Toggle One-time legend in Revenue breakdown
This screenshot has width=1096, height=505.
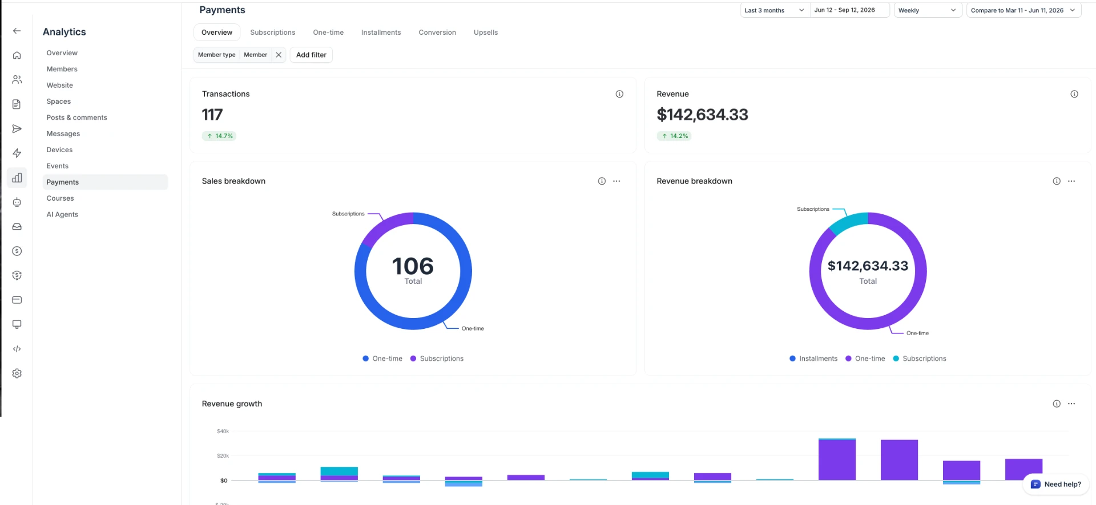[x=865, y=359]
